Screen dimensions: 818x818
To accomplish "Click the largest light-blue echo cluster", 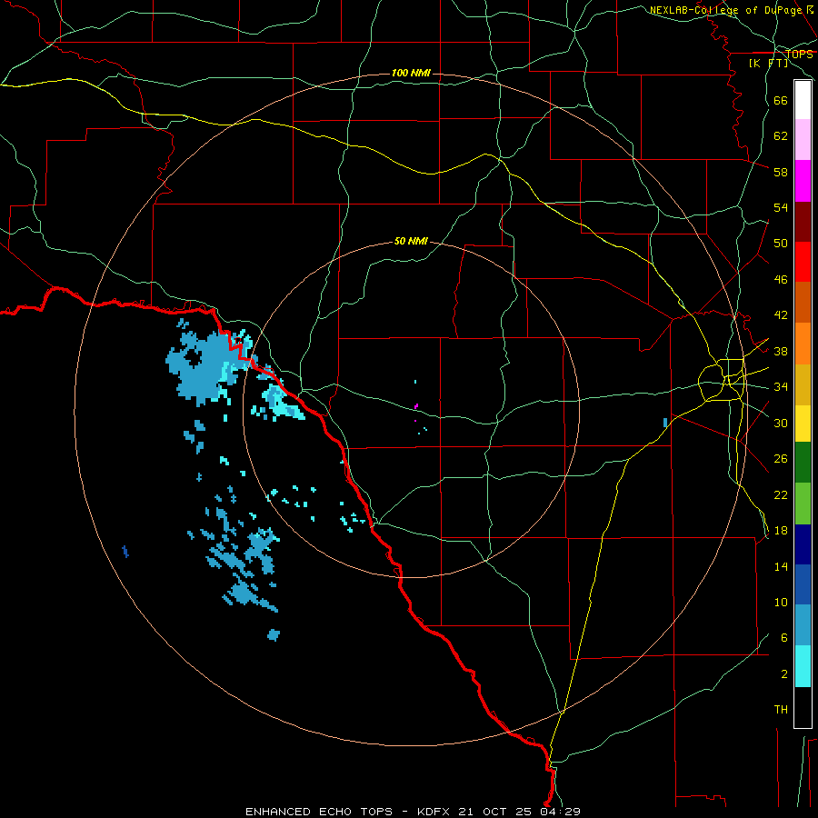I will pyautogui.click(x=209, y=368).
